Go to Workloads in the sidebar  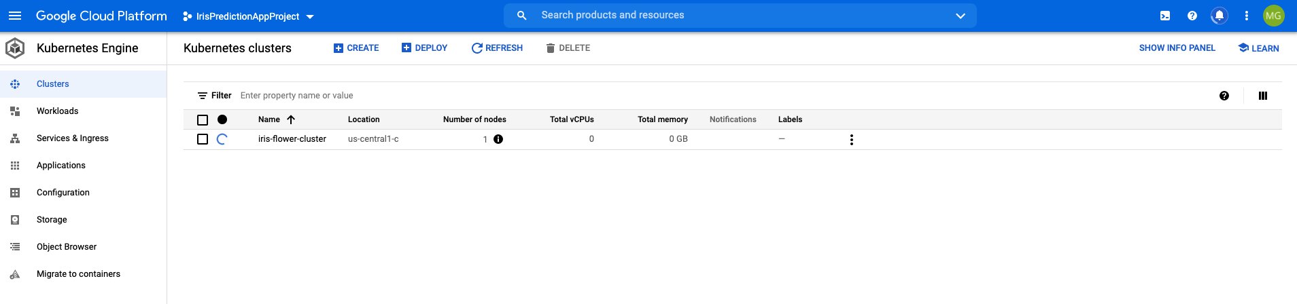pos(57,111)
